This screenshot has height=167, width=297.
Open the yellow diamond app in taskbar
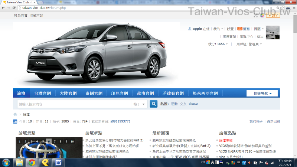(x=45, y=163)
